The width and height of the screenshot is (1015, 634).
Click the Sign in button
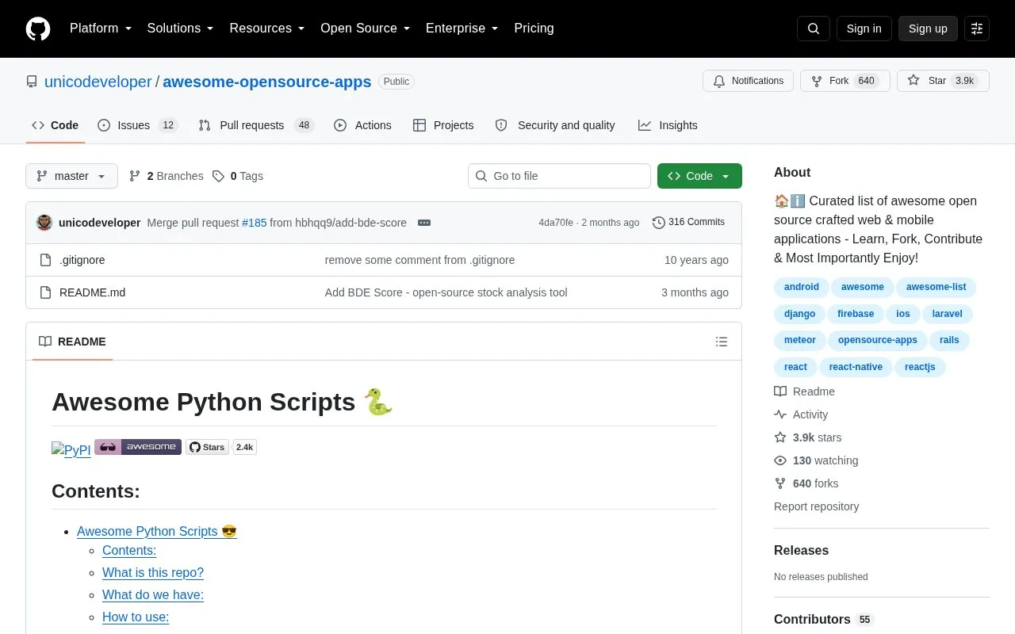coord(864,29)
